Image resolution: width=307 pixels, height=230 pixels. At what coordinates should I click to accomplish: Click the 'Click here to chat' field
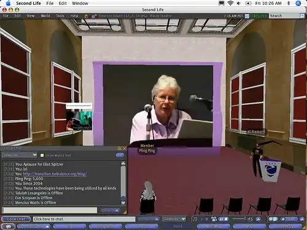(84, 219)
